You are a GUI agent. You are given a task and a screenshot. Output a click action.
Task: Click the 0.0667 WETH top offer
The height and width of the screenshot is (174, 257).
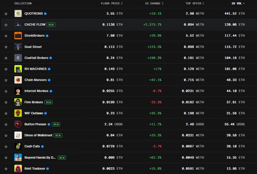click(193, 146)
